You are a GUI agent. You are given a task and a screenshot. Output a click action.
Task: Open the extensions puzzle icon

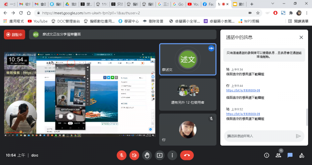tap(291, 13)
